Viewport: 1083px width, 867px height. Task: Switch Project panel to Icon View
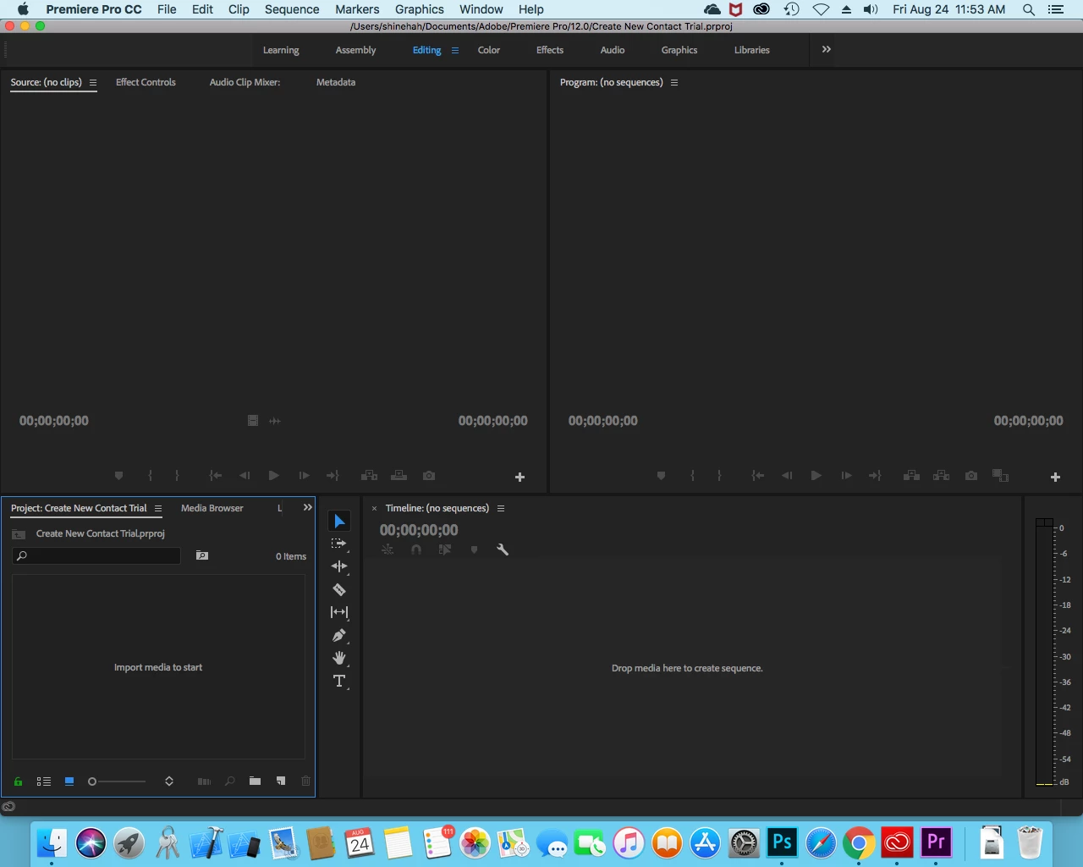click(x=69, y=781)
